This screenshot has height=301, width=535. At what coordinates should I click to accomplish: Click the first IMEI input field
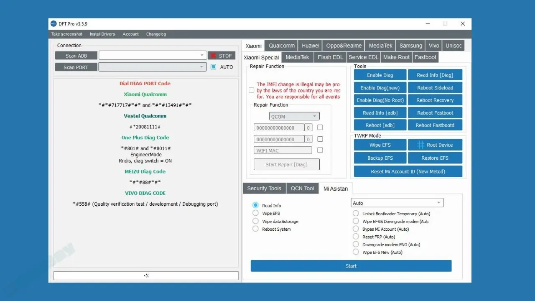click(x=279, y=128)
